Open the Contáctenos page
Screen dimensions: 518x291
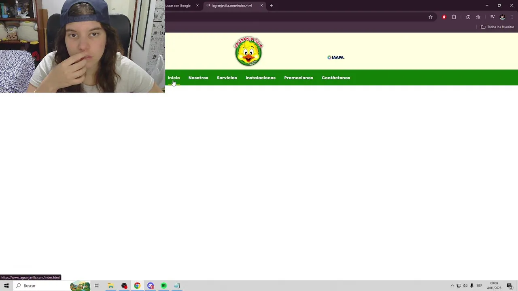click(x=336, y=78)
